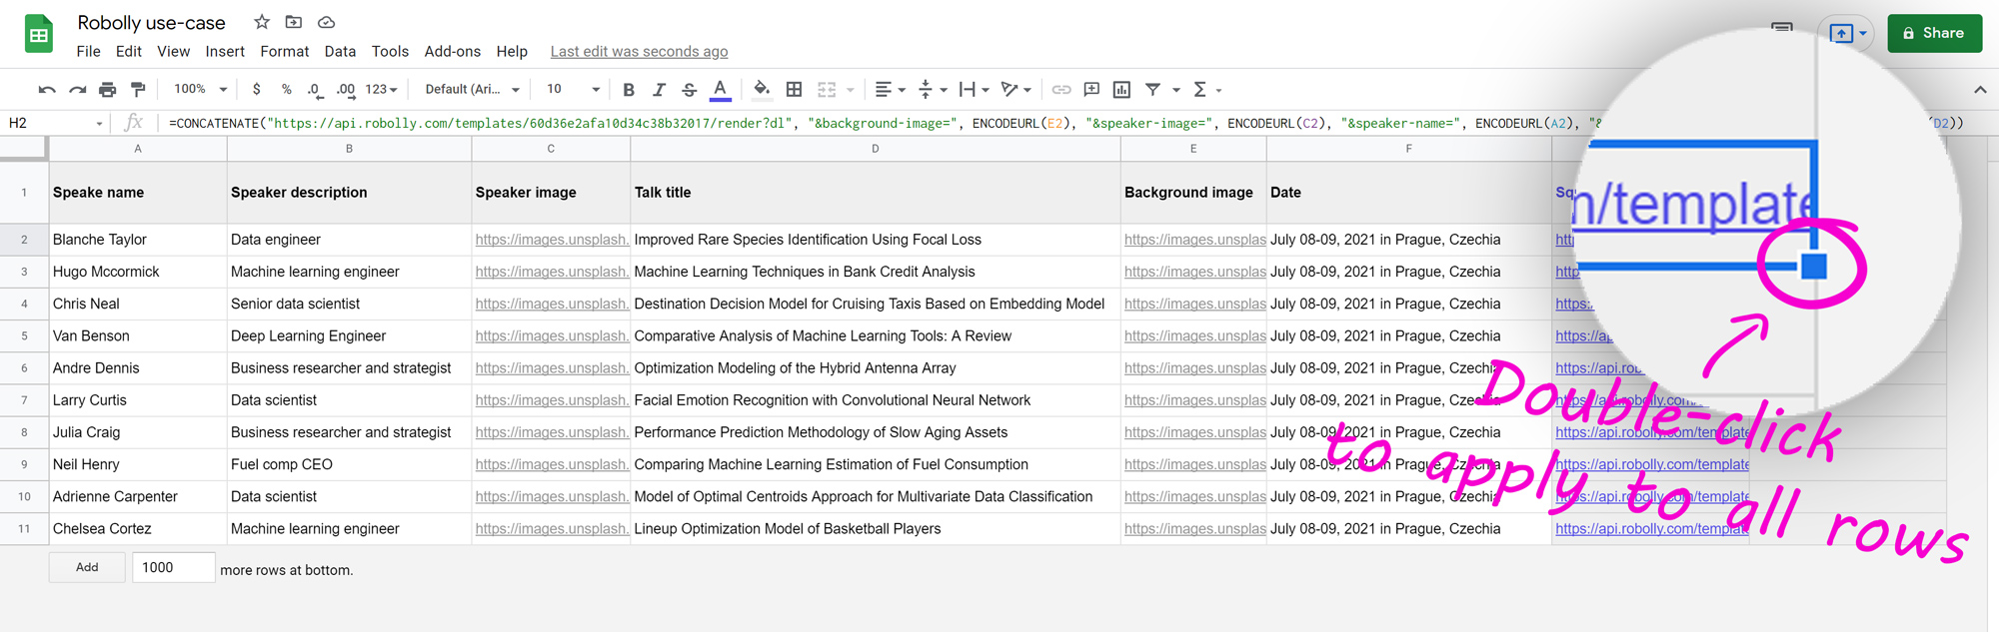Open the Add-ons menu
Screen dimensions: 1999x632
pyautogui.click(x=452, y=51)
